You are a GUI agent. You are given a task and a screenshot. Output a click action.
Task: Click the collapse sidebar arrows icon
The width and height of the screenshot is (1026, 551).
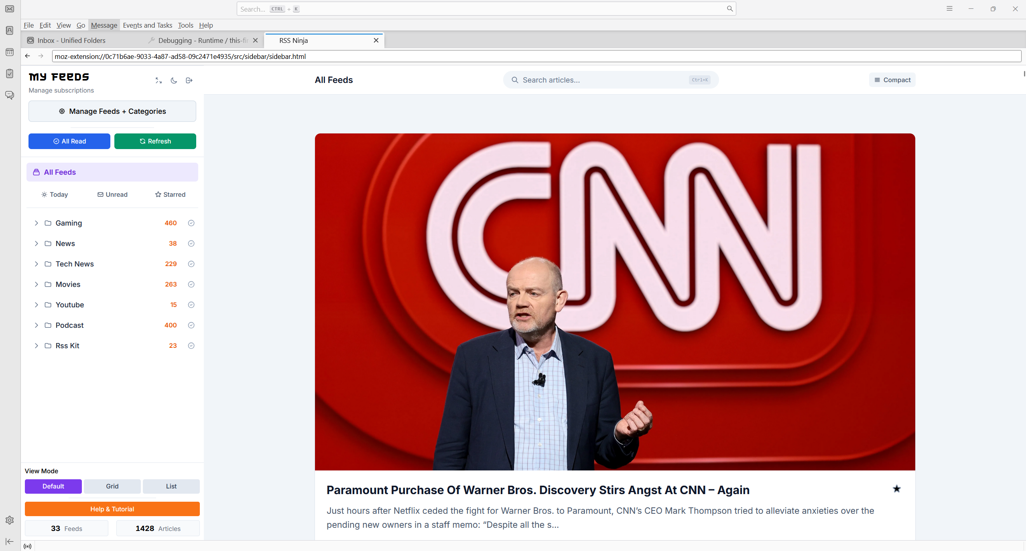(158, 81)
